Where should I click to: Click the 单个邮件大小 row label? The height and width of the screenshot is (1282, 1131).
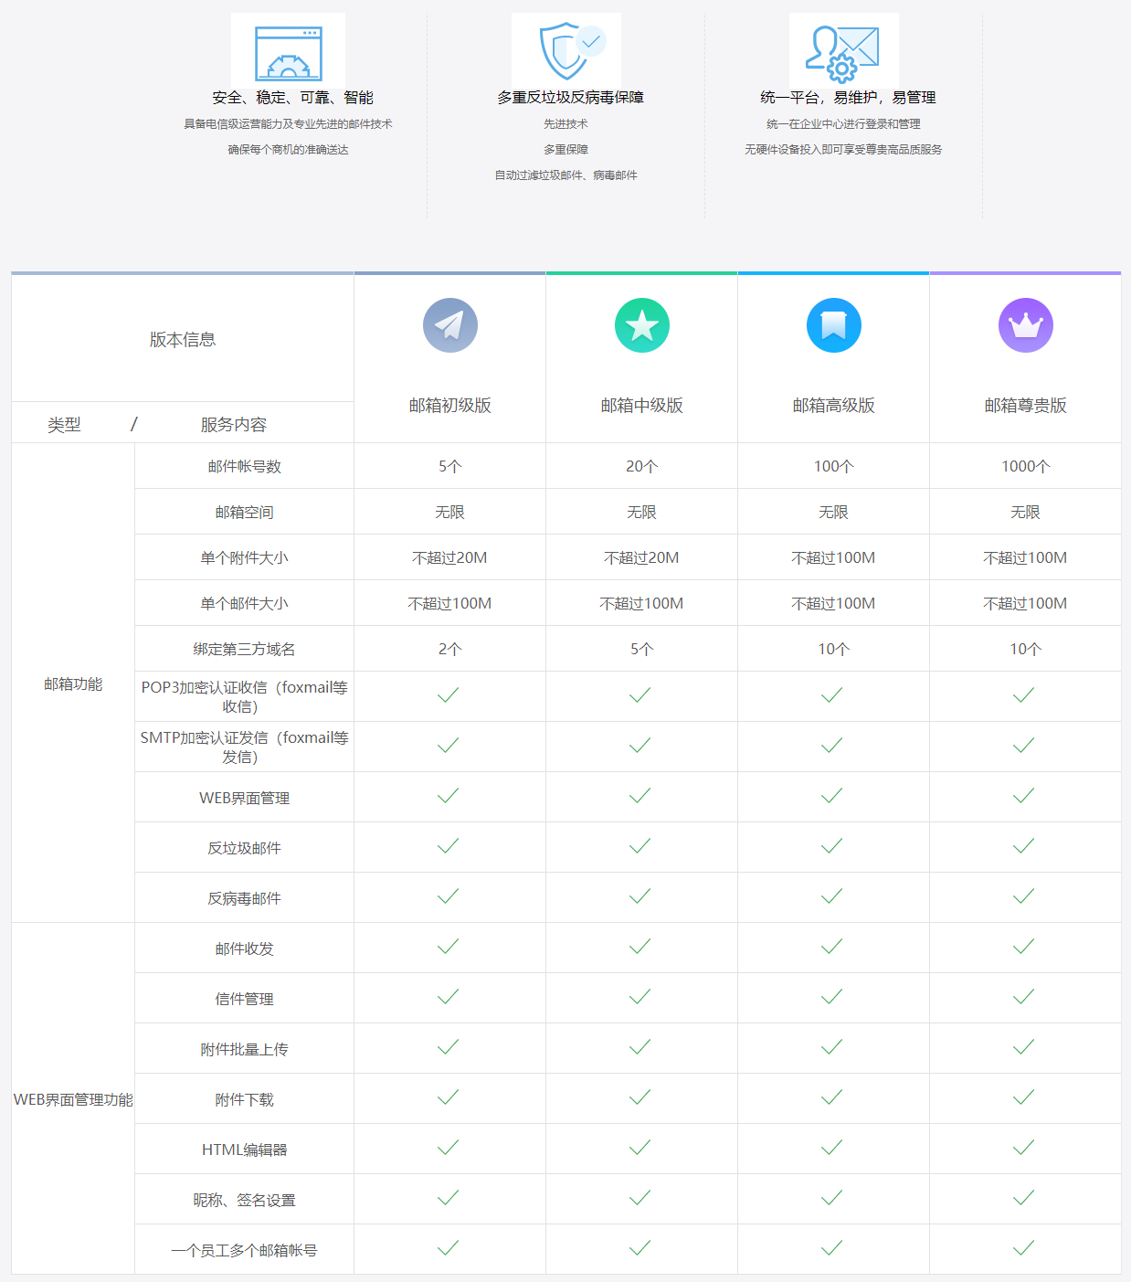pyautogui.click(x=244, y=604)
